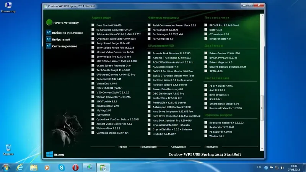Check CrystalDiskInfo 6.0.2 + Shizuku
306x172 pixels.
pyautogui.click(x=149, y=125)
